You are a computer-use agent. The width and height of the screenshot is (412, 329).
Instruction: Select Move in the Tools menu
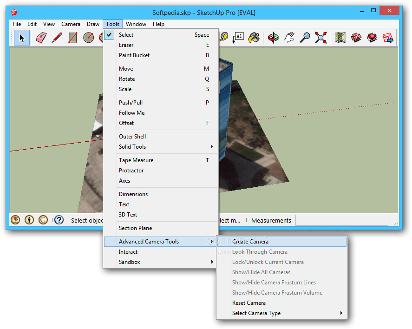(x=161, y=69)
